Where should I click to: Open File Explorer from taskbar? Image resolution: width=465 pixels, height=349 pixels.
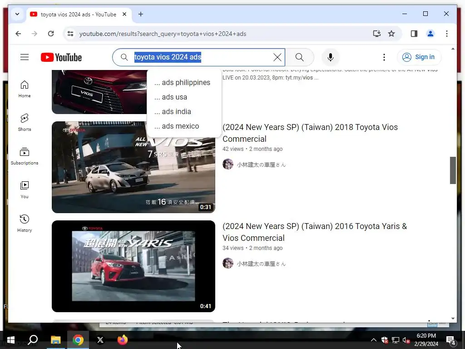pyautogui.click(x=55, y=340)
